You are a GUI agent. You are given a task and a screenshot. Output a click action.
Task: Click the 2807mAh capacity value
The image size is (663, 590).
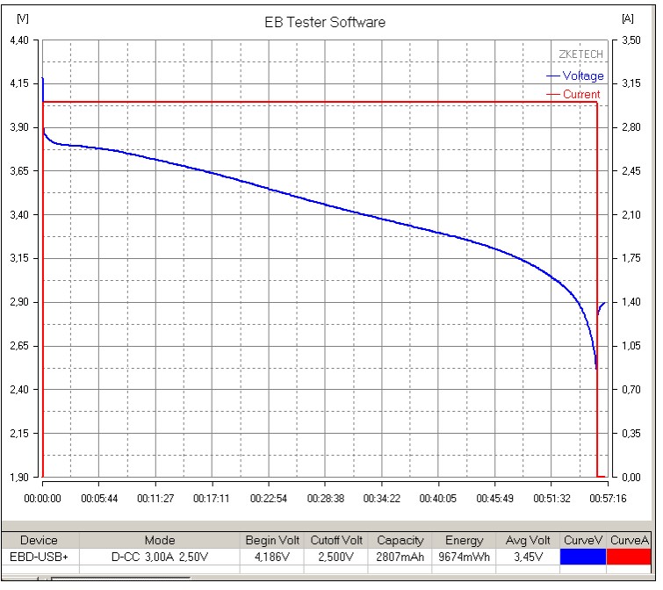[400, 557]
